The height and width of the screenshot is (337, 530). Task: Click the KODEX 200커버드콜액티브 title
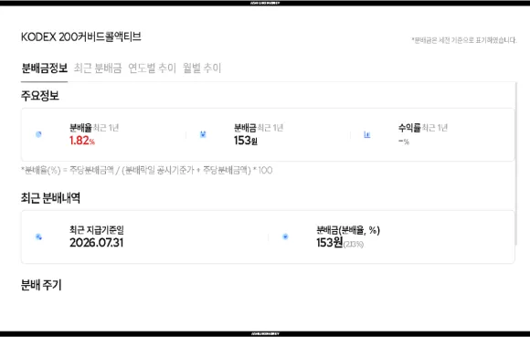click(x=81, y=37)
